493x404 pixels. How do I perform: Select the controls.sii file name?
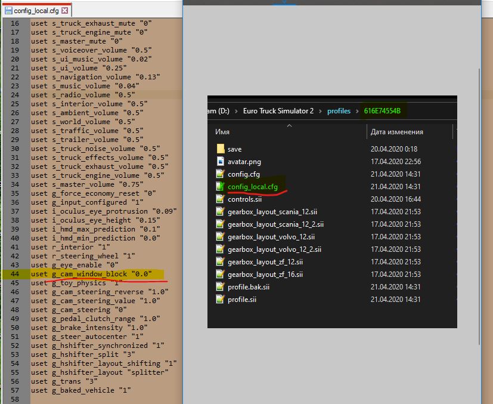pos(244,199)
